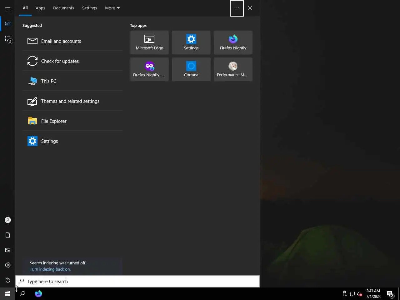The height and width of the screenshot is (300, 400).
Task: Open Action Center notifications icon
Action: click(390, 294)
